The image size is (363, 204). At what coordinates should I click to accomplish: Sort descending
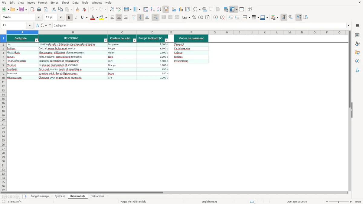pyautogui.click(x=159, y=9)
